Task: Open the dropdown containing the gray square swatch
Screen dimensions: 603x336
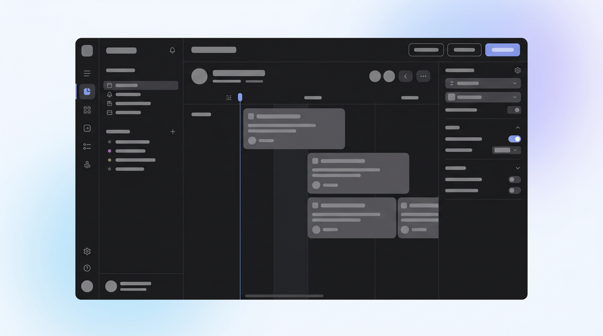Action: click(x=483, y=97)
